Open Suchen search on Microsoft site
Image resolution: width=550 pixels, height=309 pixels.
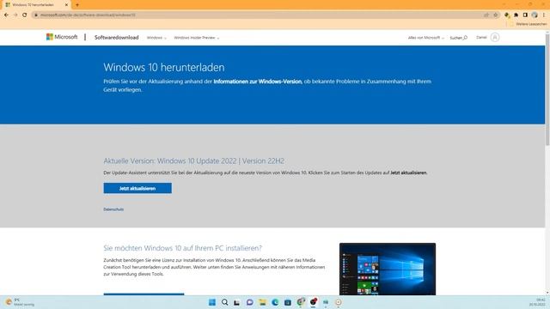pos(458,38)
